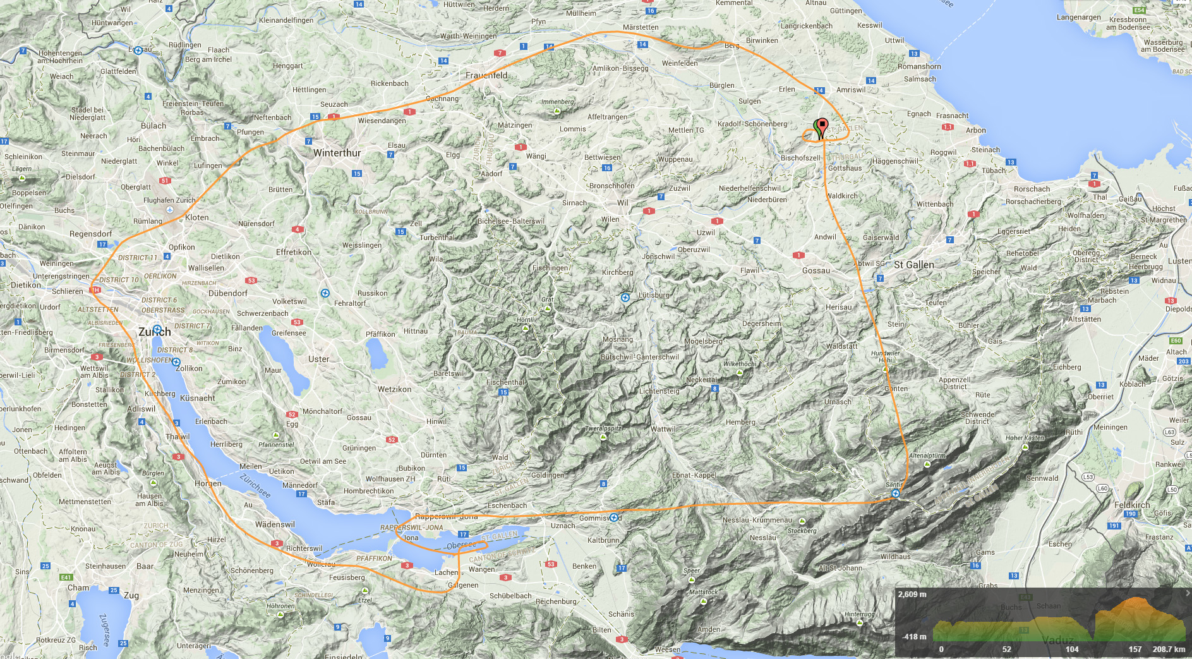Collapse the elevation profile panel with chevron
This screenshot has width=1192, height=659.
(x=1187, y=594)
